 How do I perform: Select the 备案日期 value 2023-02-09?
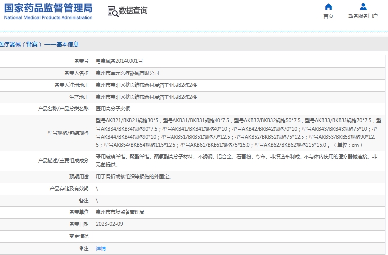coord(109,224)
